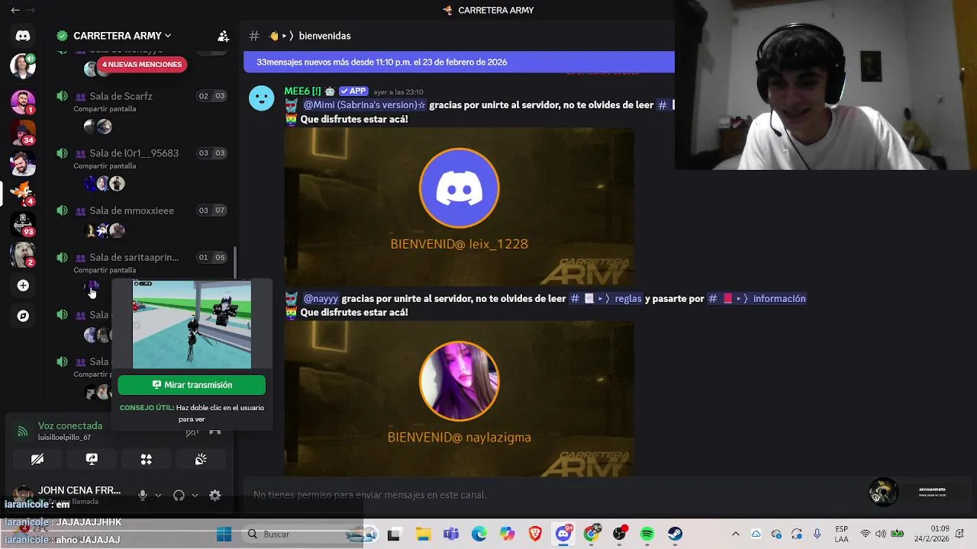Open the reglas channel link
977x549 pixels.
(x=606, y=299)
